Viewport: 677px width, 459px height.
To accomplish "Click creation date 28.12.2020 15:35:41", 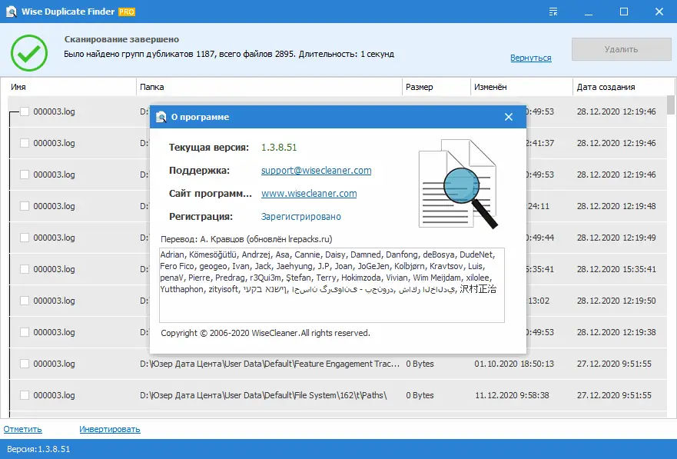I will [x=616, y=269].
